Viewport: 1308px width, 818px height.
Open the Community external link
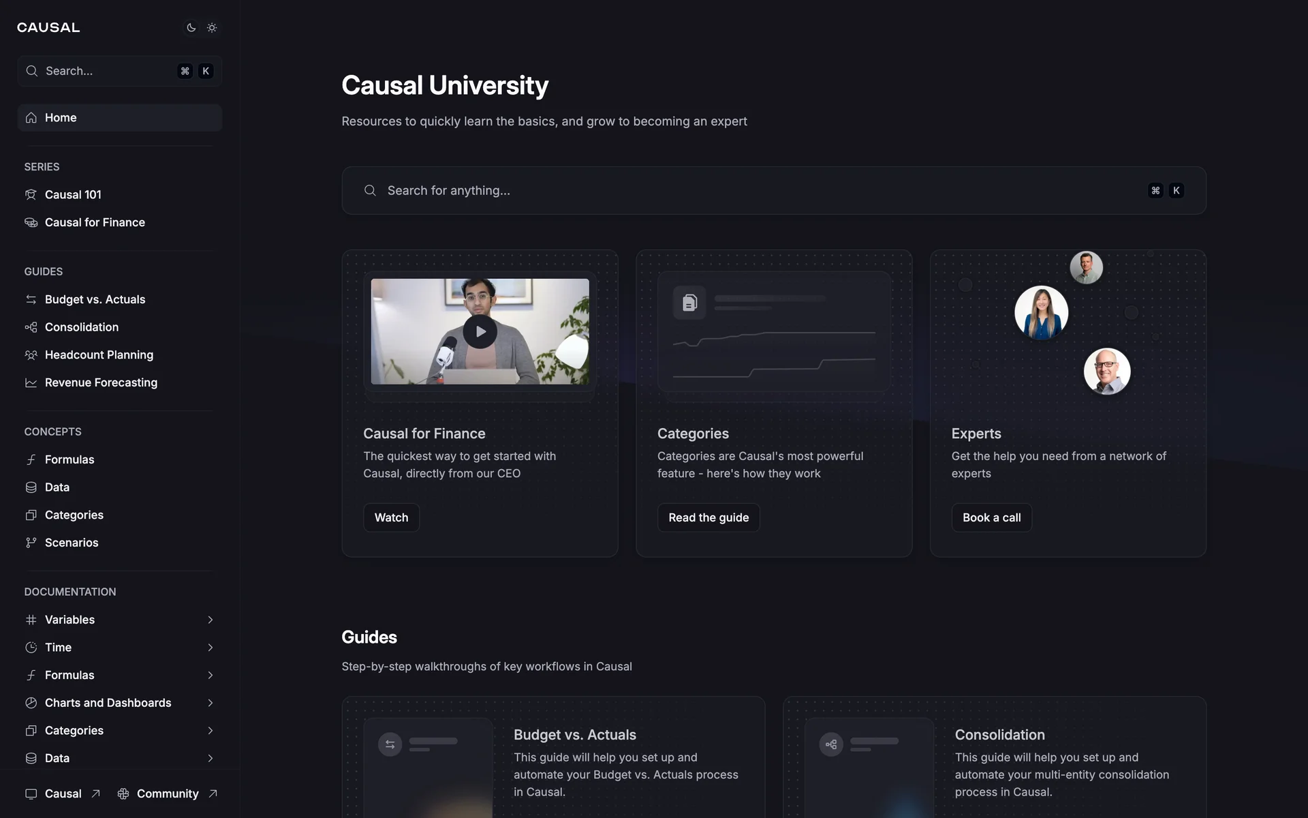[168, 793]
